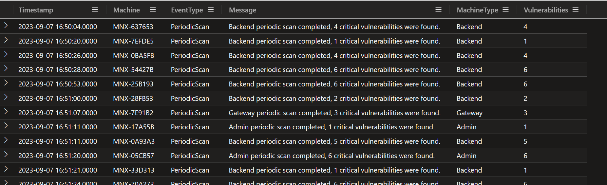The width and height of the screenshot is (607, 185).
Task: Expand the row for machine MNX-7E91B2
Action: click(6, 111)
